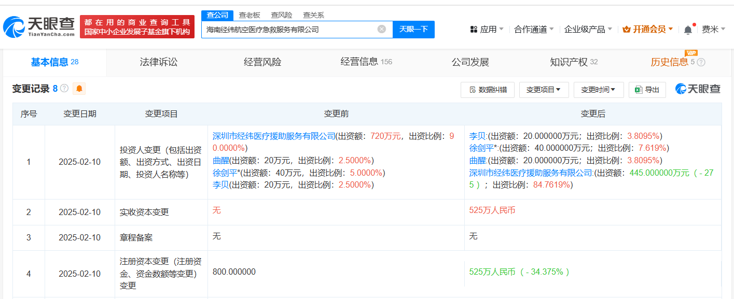734x299 pixels.
Task: Open the 企业级产品 dropdown
Action: click(x=588, y=30)
